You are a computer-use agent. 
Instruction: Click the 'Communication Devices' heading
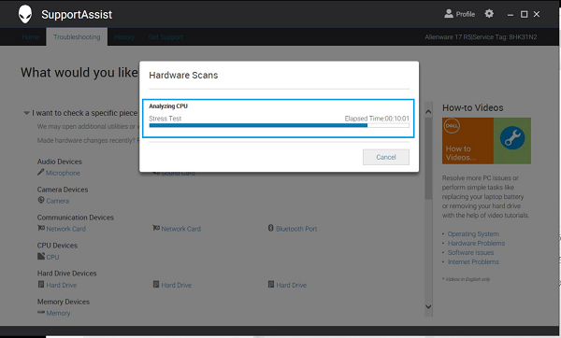pos(75,218)
